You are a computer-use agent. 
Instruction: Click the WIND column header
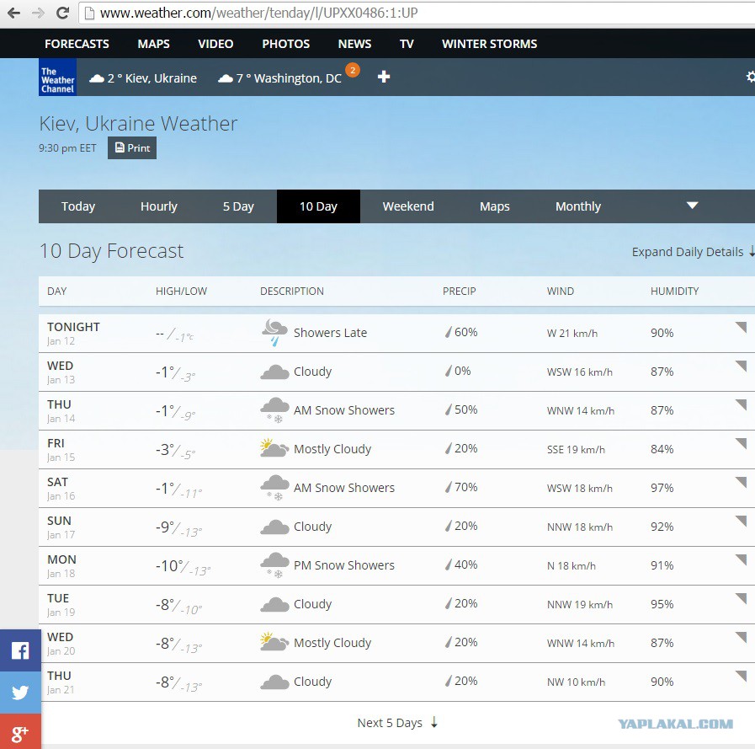561,292
